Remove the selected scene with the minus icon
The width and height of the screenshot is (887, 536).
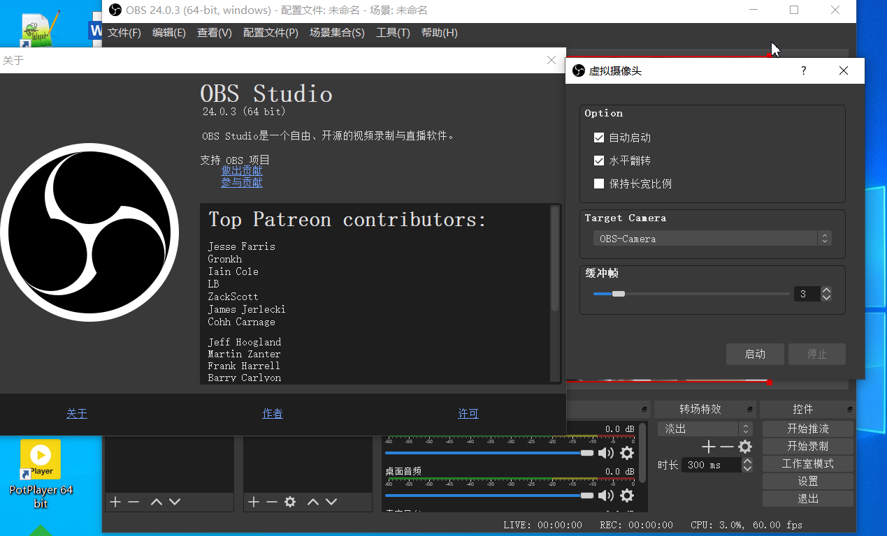click(134, 502)
